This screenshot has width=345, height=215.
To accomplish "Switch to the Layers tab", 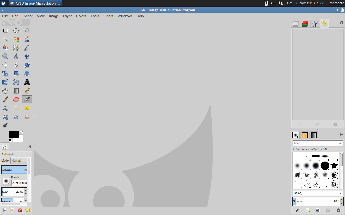I will (x=296, y=24).
